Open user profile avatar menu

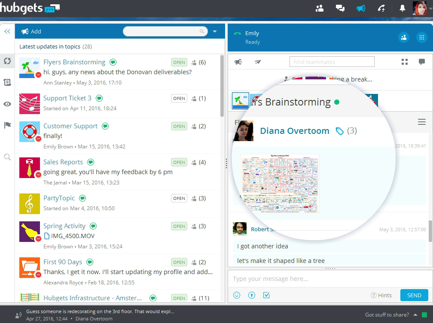click(x=419, y=8)
